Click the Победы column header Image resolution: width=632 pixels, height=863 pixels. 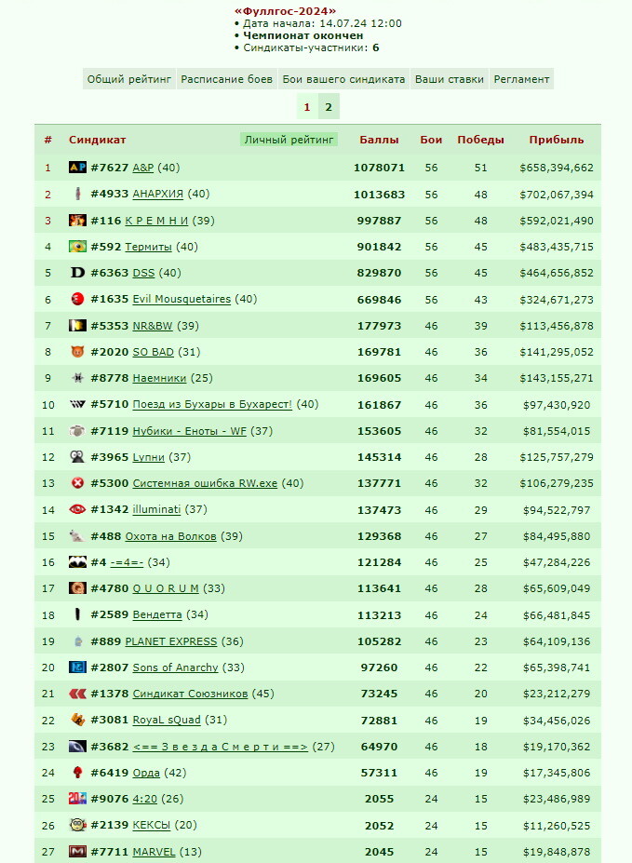480,140
